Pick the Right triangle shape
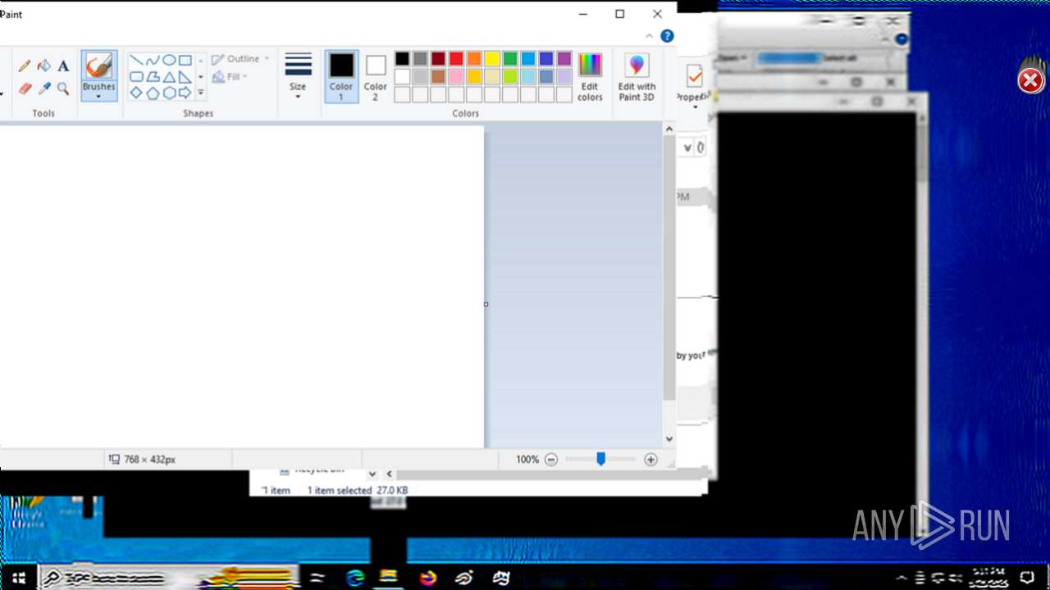Screen dimensions: 1050x590 (x=185, y=76)
